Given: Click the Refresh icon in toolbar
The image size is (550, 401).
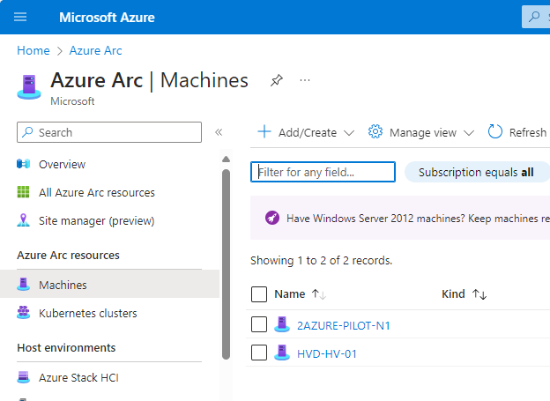Looking at the screenshot, I should point(495,132).
